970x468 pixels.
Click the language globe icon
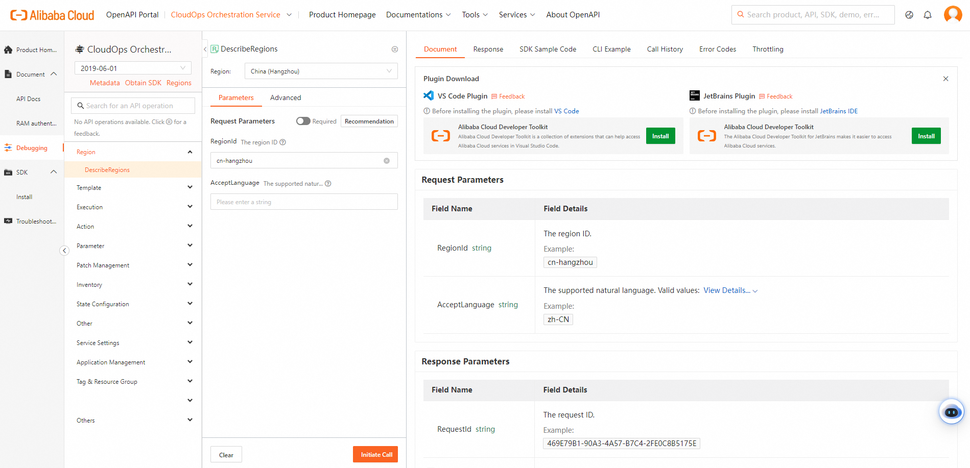[909, 15]
